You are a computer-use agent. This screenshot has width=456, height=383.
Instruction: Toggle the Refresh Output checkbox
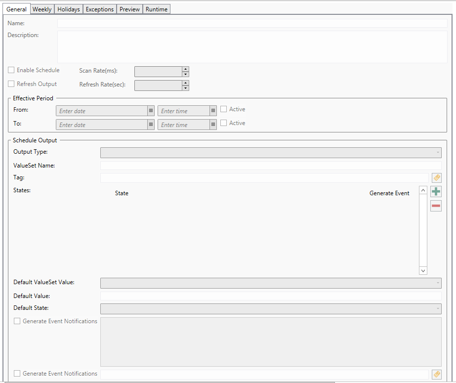coord(11,84)
